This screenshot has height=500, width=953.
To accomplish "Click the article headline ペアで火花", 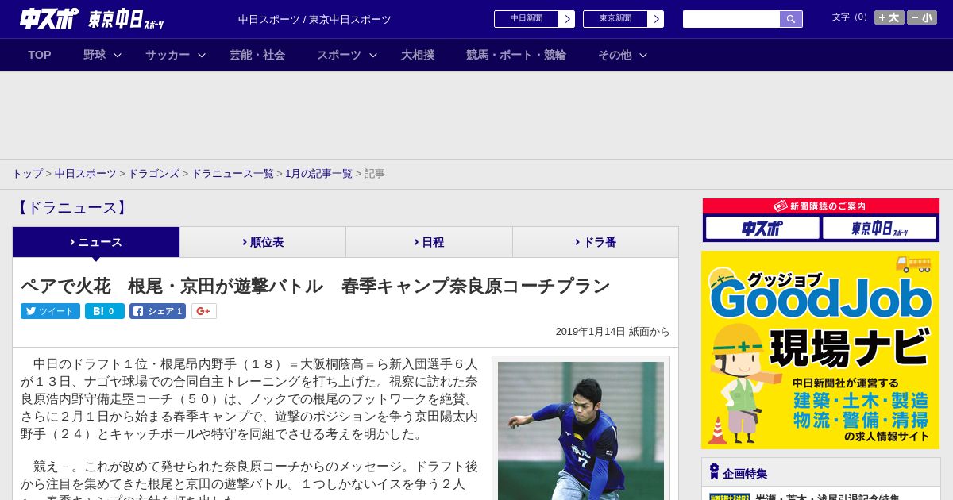I will pos(315,286).
